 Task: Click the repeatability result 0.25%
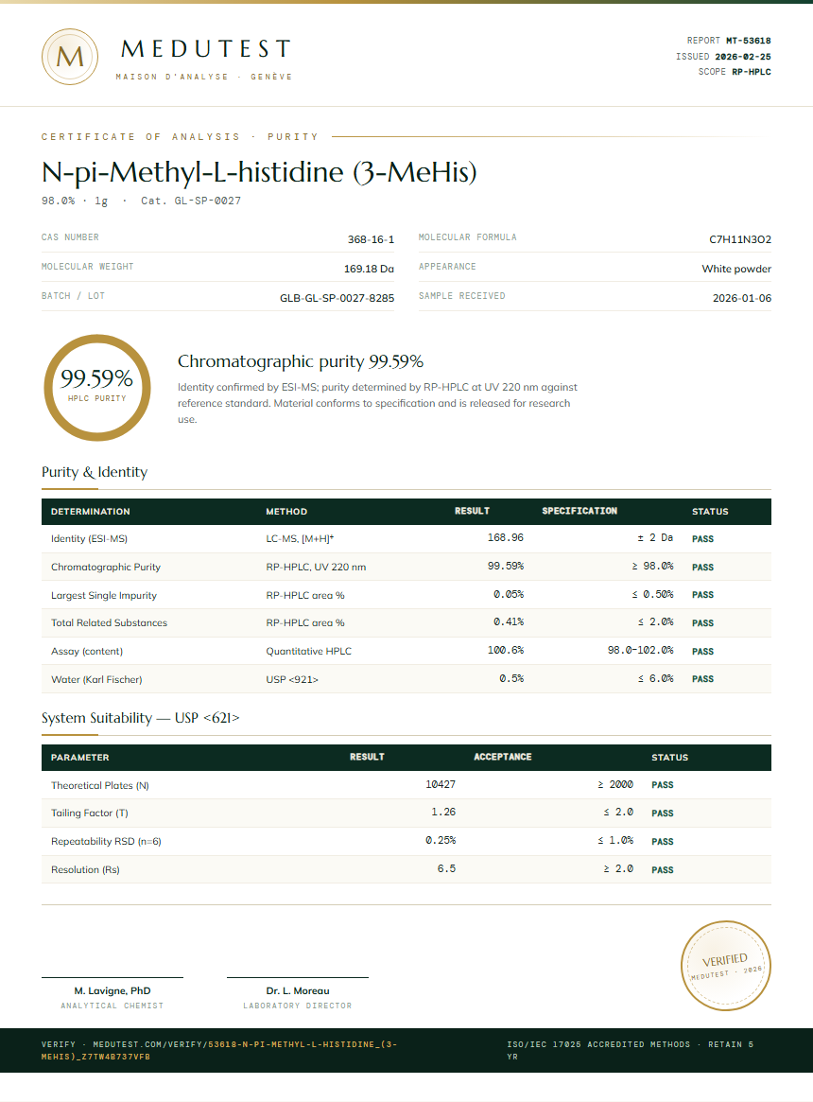441,841
